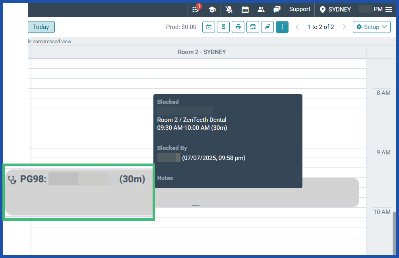399x258 pixels.
Task: Click the left pagination chevron
Action: pos(297,27)
